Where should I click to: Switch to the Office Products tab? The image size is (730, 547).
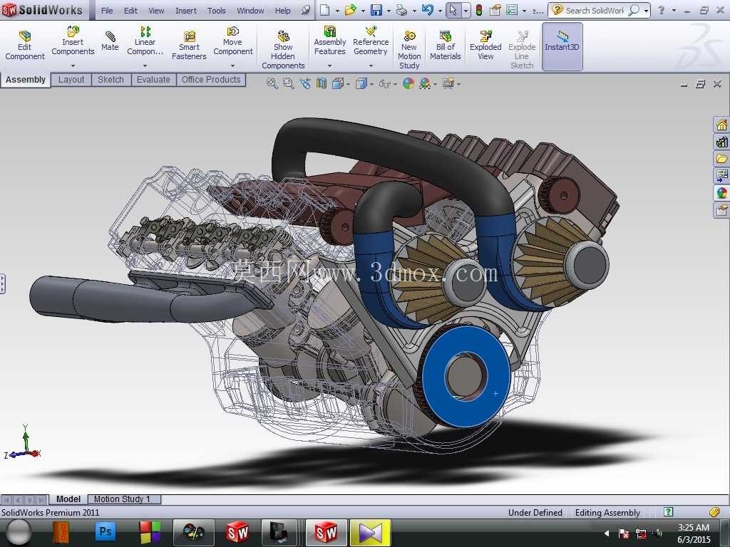point(211,80)
